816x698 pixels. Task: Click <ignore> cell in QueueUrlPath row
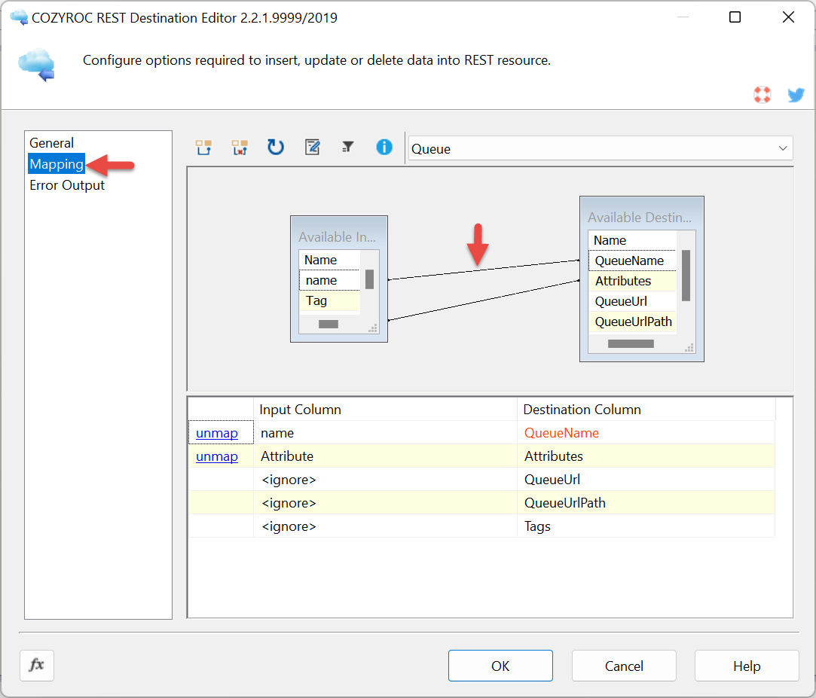point(385,503)
